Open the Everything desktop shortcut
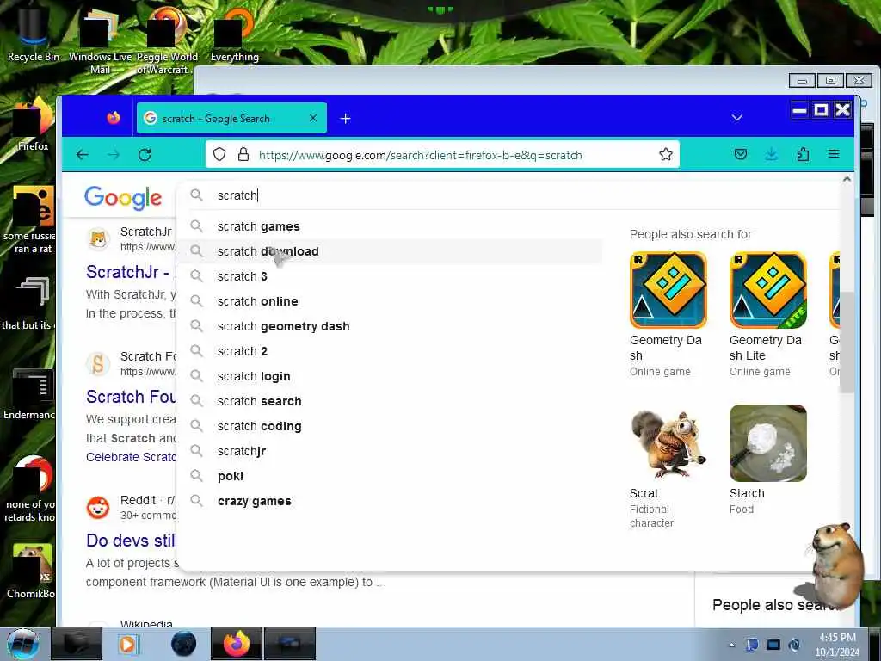The width and height of the screenshot is (881, 661). 234,34
